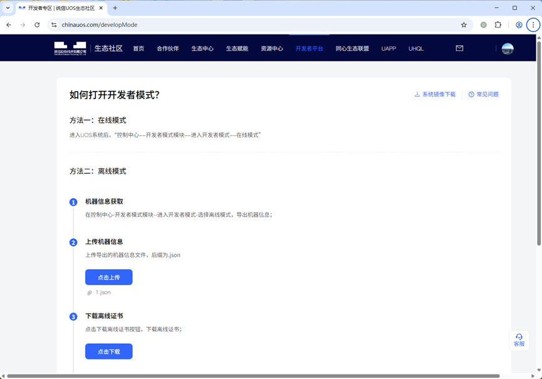This screenshot has height=379, width=542.
Task: Switch to the 开发者平台 nav item
Action: 309,48
